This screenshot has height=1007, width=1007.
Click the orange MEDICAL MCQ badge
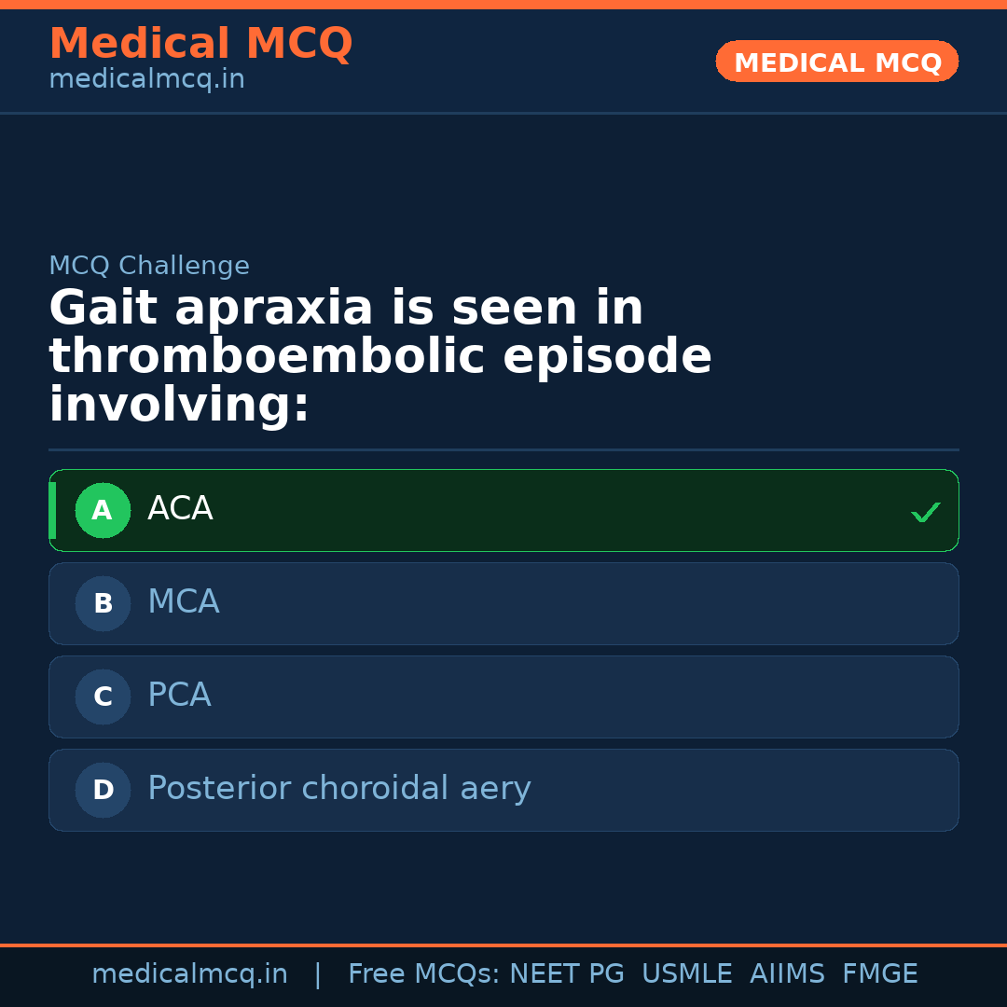coord(836,62)
